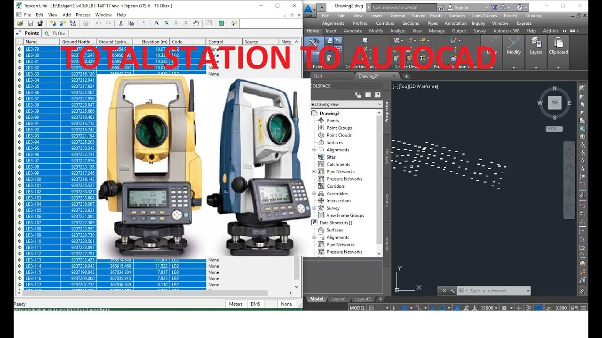Click Sign In button in AutoCAD

click(x=461, y=8)
